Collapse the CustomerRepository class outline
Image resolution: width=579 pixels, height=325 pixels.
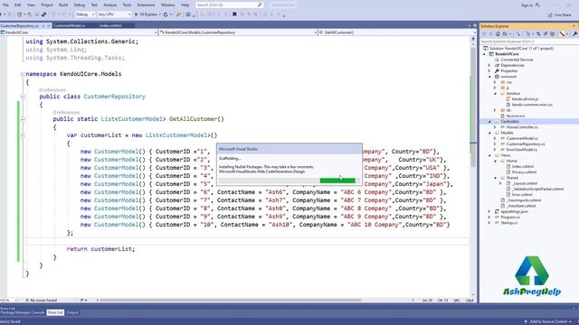tap(23, 97)
